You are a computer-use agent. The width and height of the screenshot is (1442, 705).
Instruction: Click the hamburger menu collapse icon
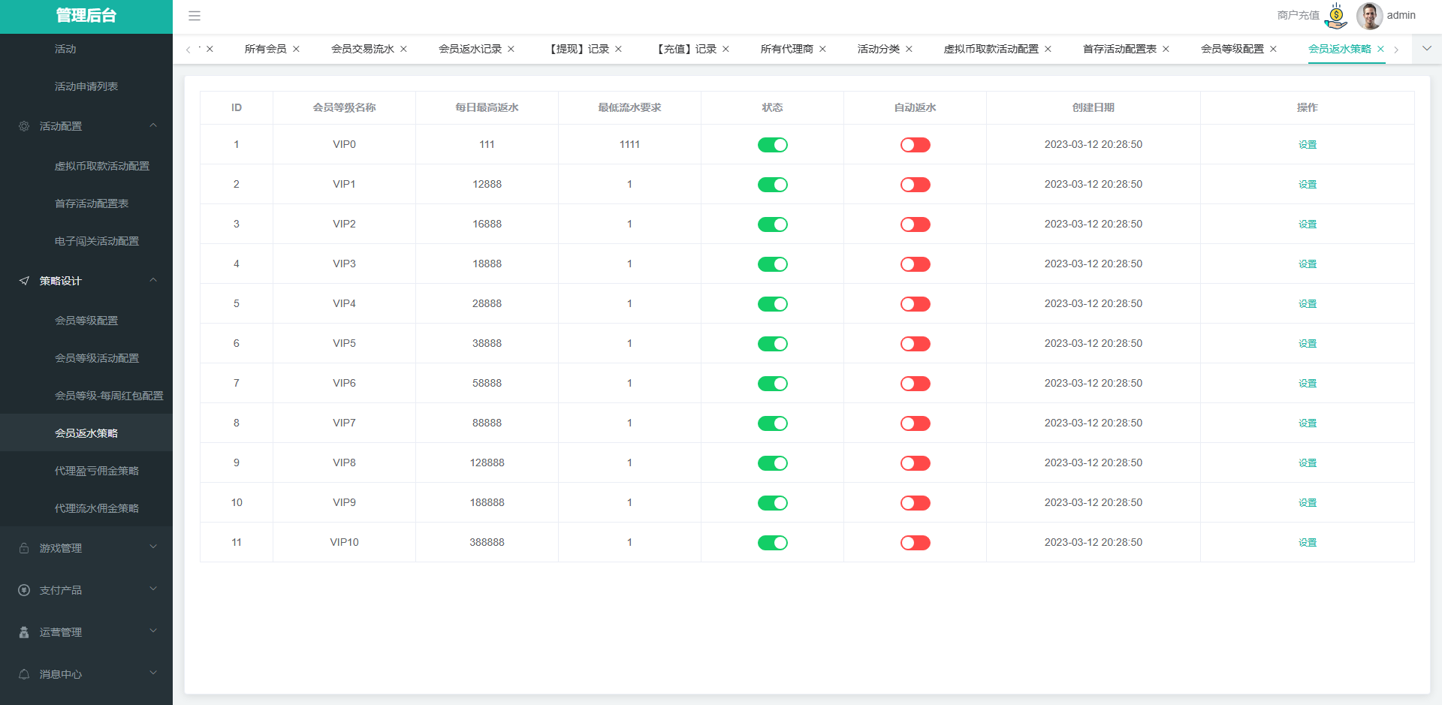coord(195,16)
